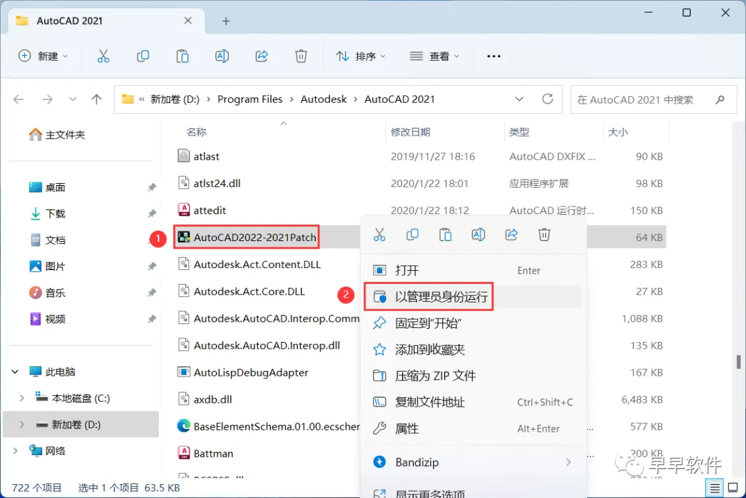746x498 pixels.
Task: Expand the 网络 tree node
Action: coord(15,451)
